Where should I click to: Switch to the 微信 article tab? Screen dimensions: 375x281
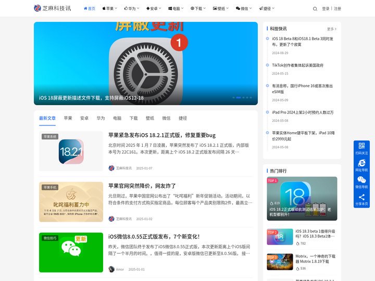pos(166,118)
